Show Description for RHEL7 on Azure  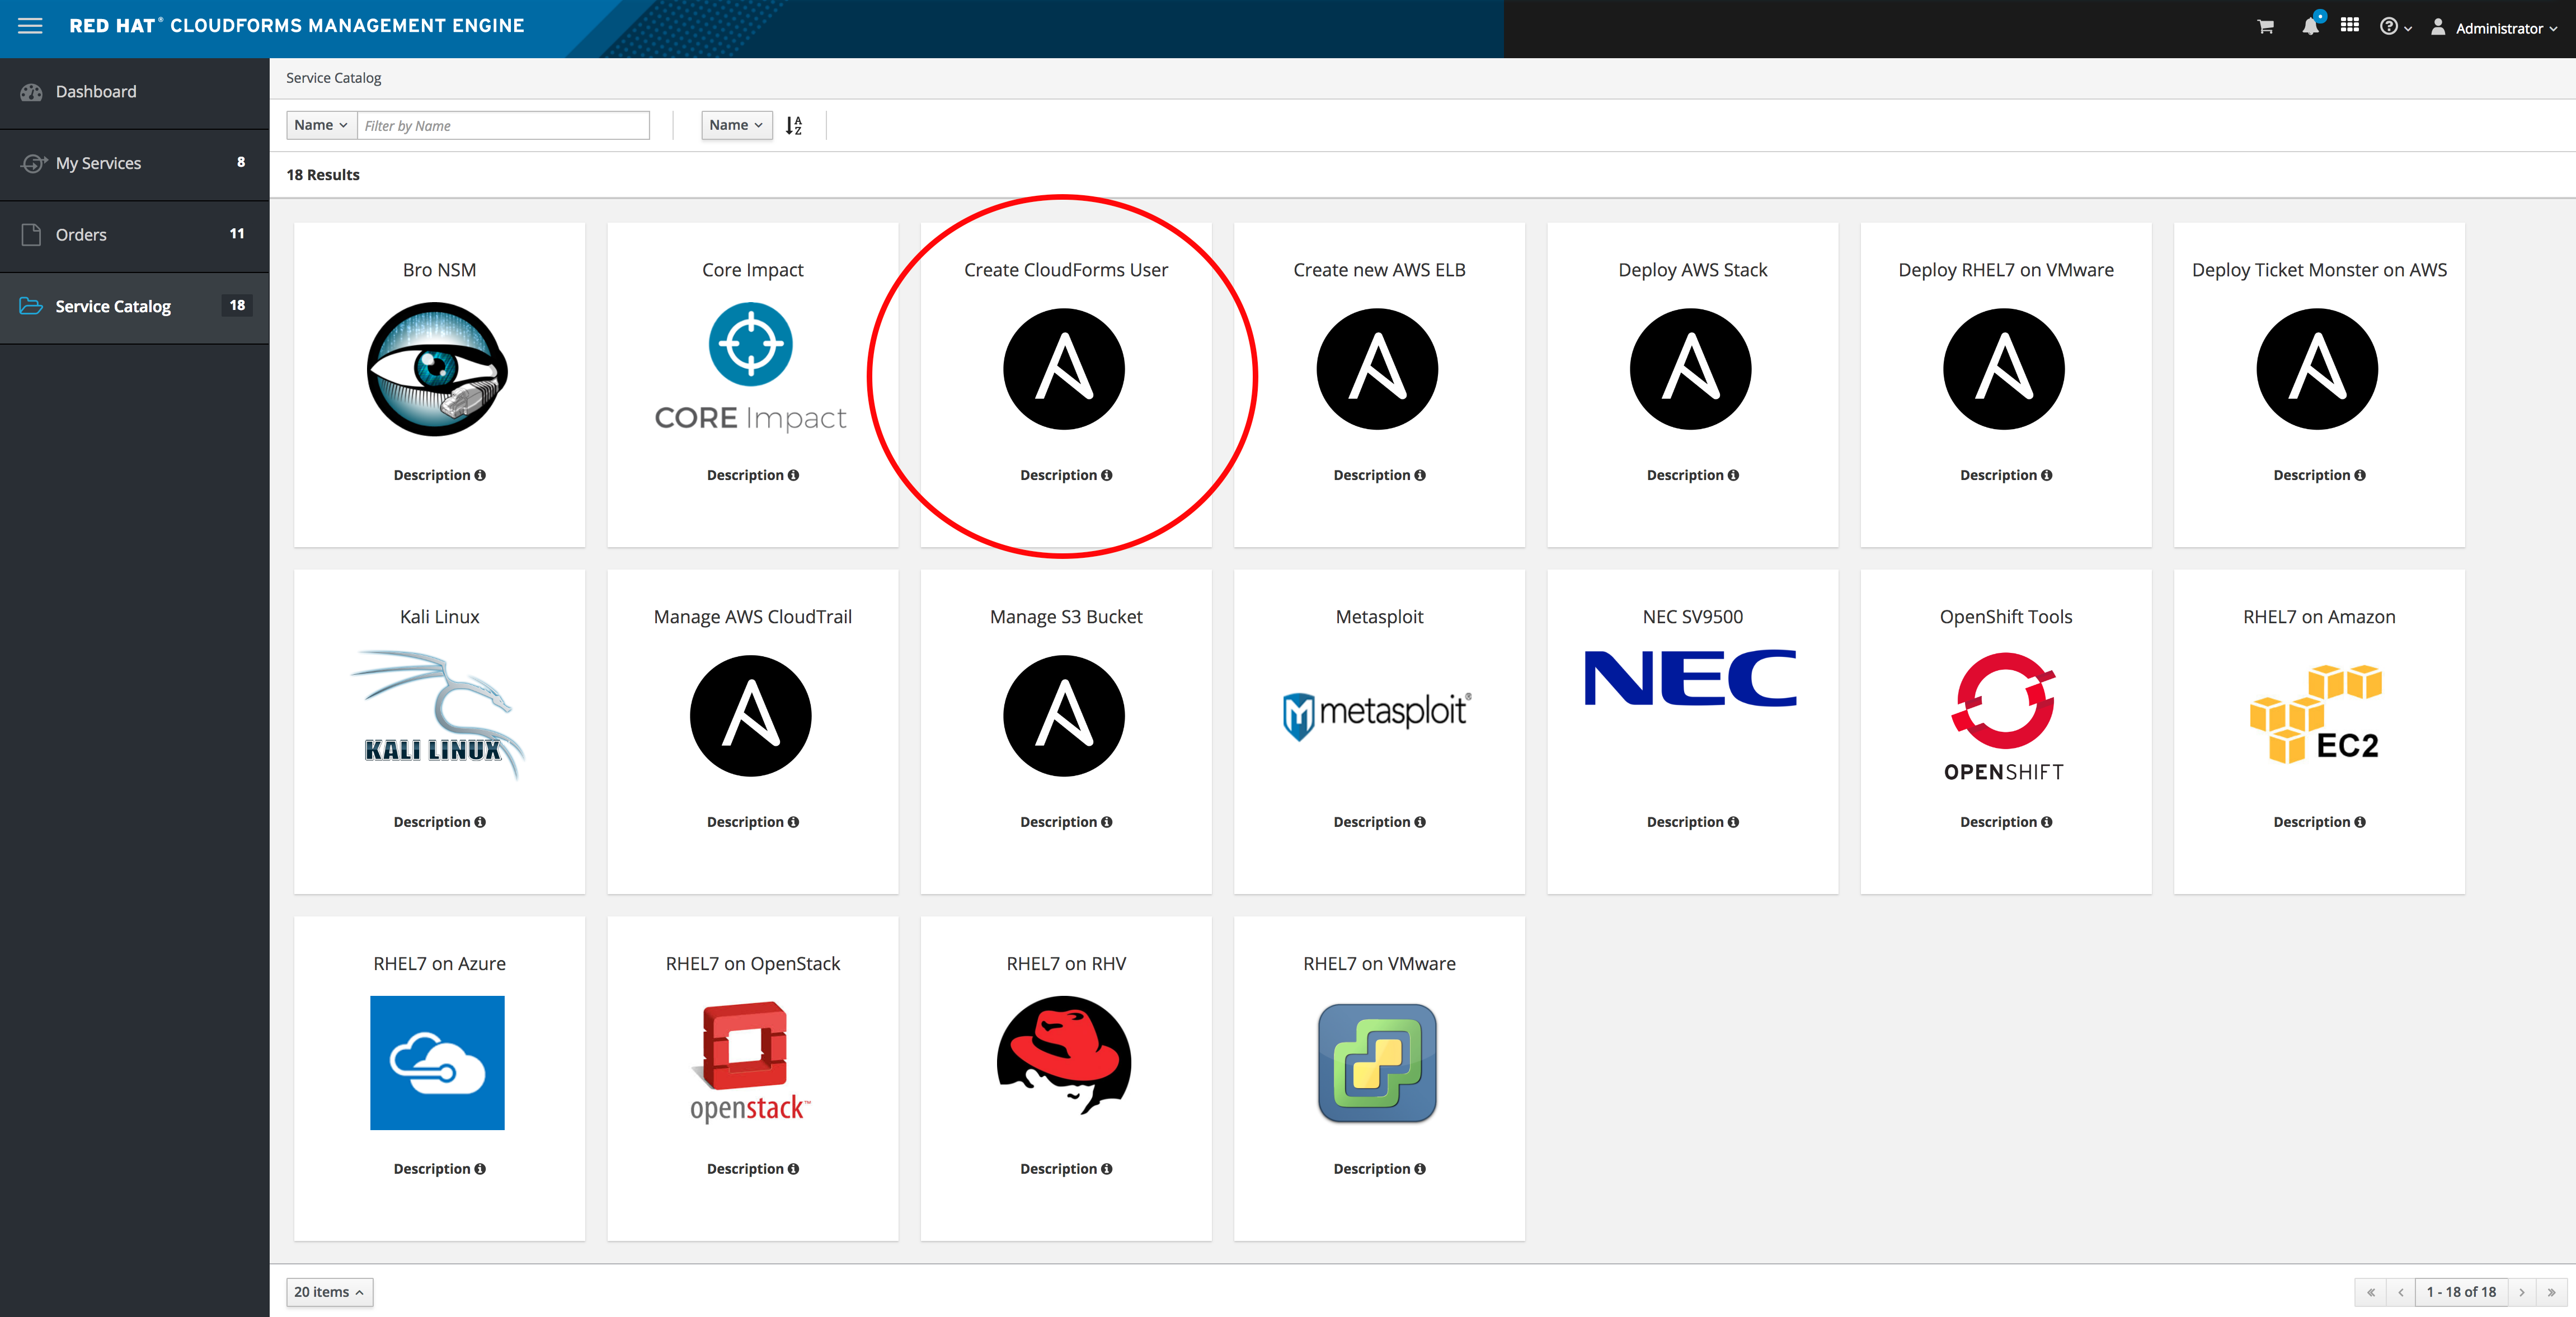439,1169
